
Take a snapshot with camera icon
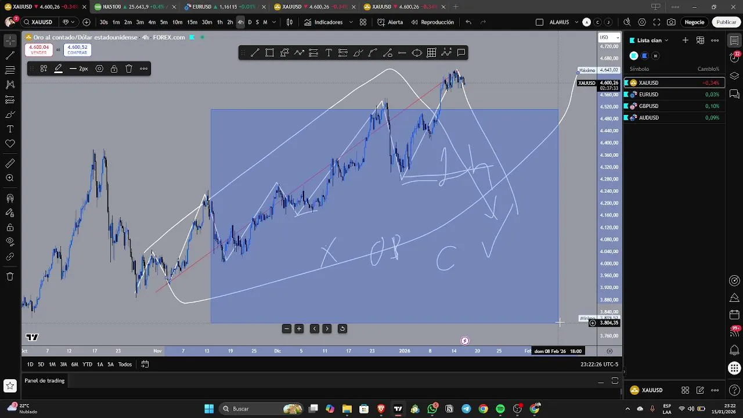(671, 22)
